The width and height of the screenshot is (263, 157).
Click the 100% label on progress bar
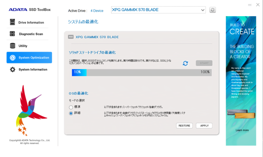tap(205, 72)
